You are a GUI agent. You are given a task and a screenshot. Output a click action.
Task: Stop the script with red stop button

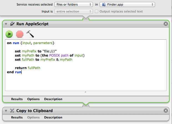coord(20,34)
